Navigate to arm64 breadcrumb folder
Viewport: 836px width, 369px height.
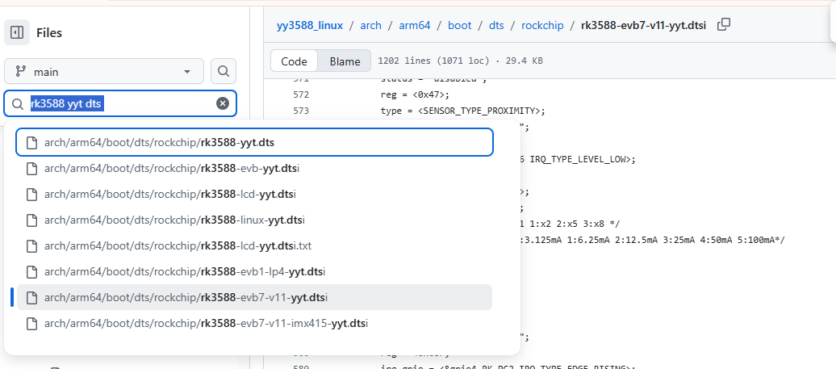(x=415, y=25)
